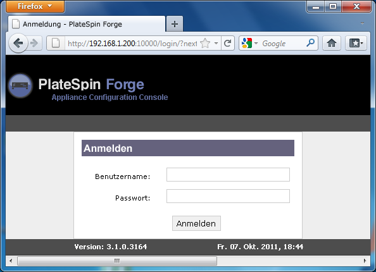Click the horizontal scrollbar thumb
The width and height of the screenshot is (376, 272).
117,261
